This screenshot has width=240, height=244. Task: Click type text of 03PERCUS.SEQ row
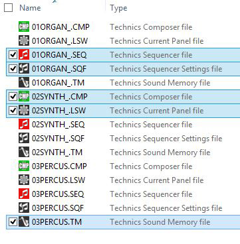pyautogui.click(x=151, y=194)
